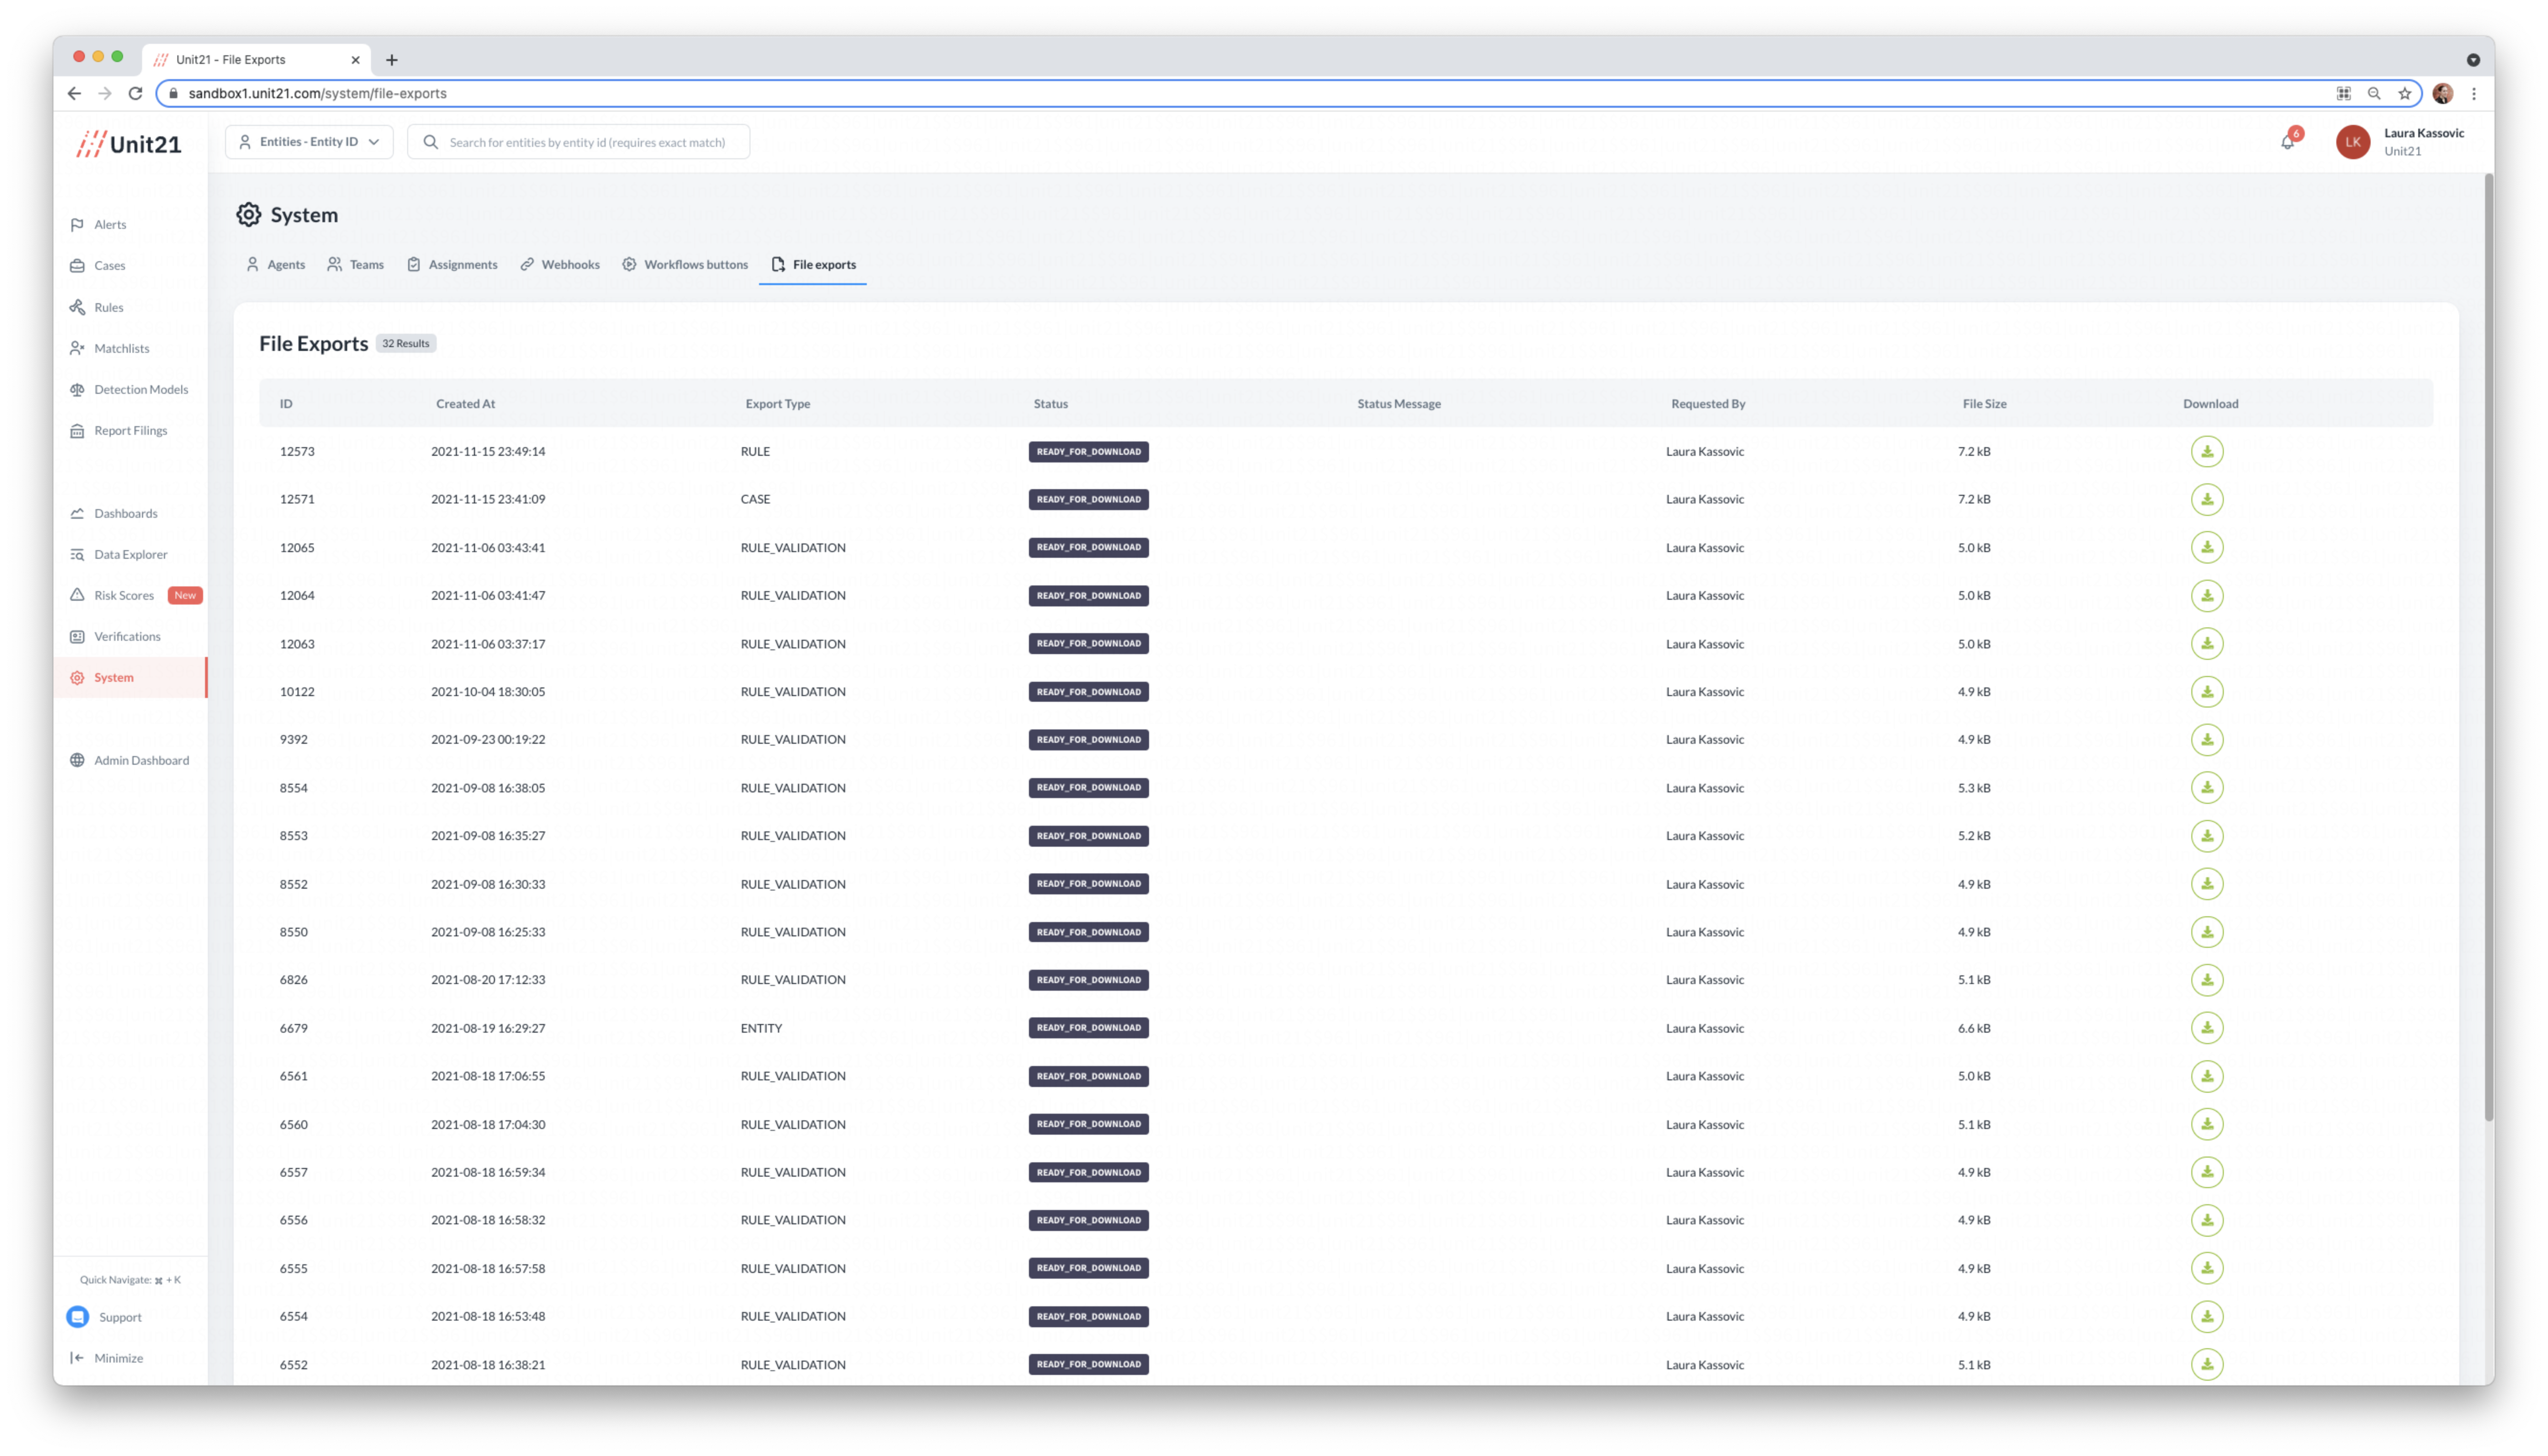2548x1456 pixels.
Task: Click the entity search field
Action: pyautogui.click(x=587, y=142)
